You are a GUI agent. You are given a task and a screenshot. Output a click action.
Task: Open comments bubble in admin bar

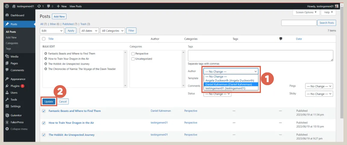[49, 6]
